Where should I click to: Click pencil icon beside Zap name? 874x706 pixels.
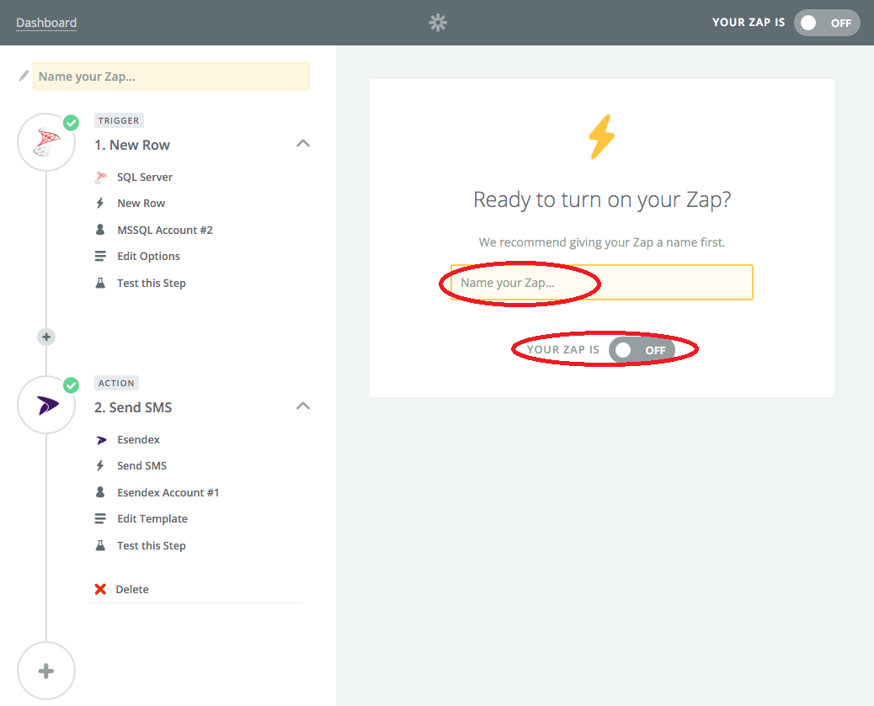click(x=24, y=76)
